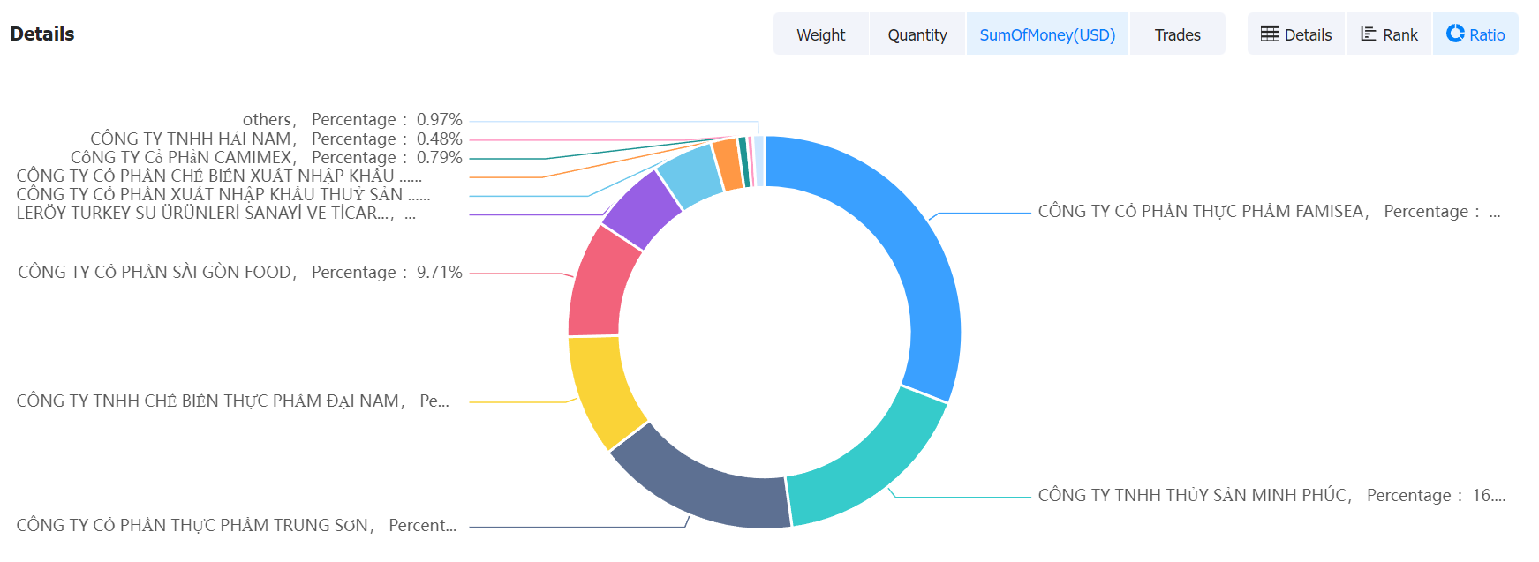
Task: Click the purple LERÖY TURKEY segment
Action: [x=641, y=210]
